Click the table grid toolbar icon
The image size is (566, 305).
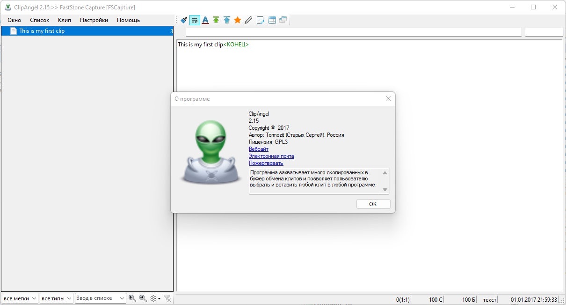[272, 20]
